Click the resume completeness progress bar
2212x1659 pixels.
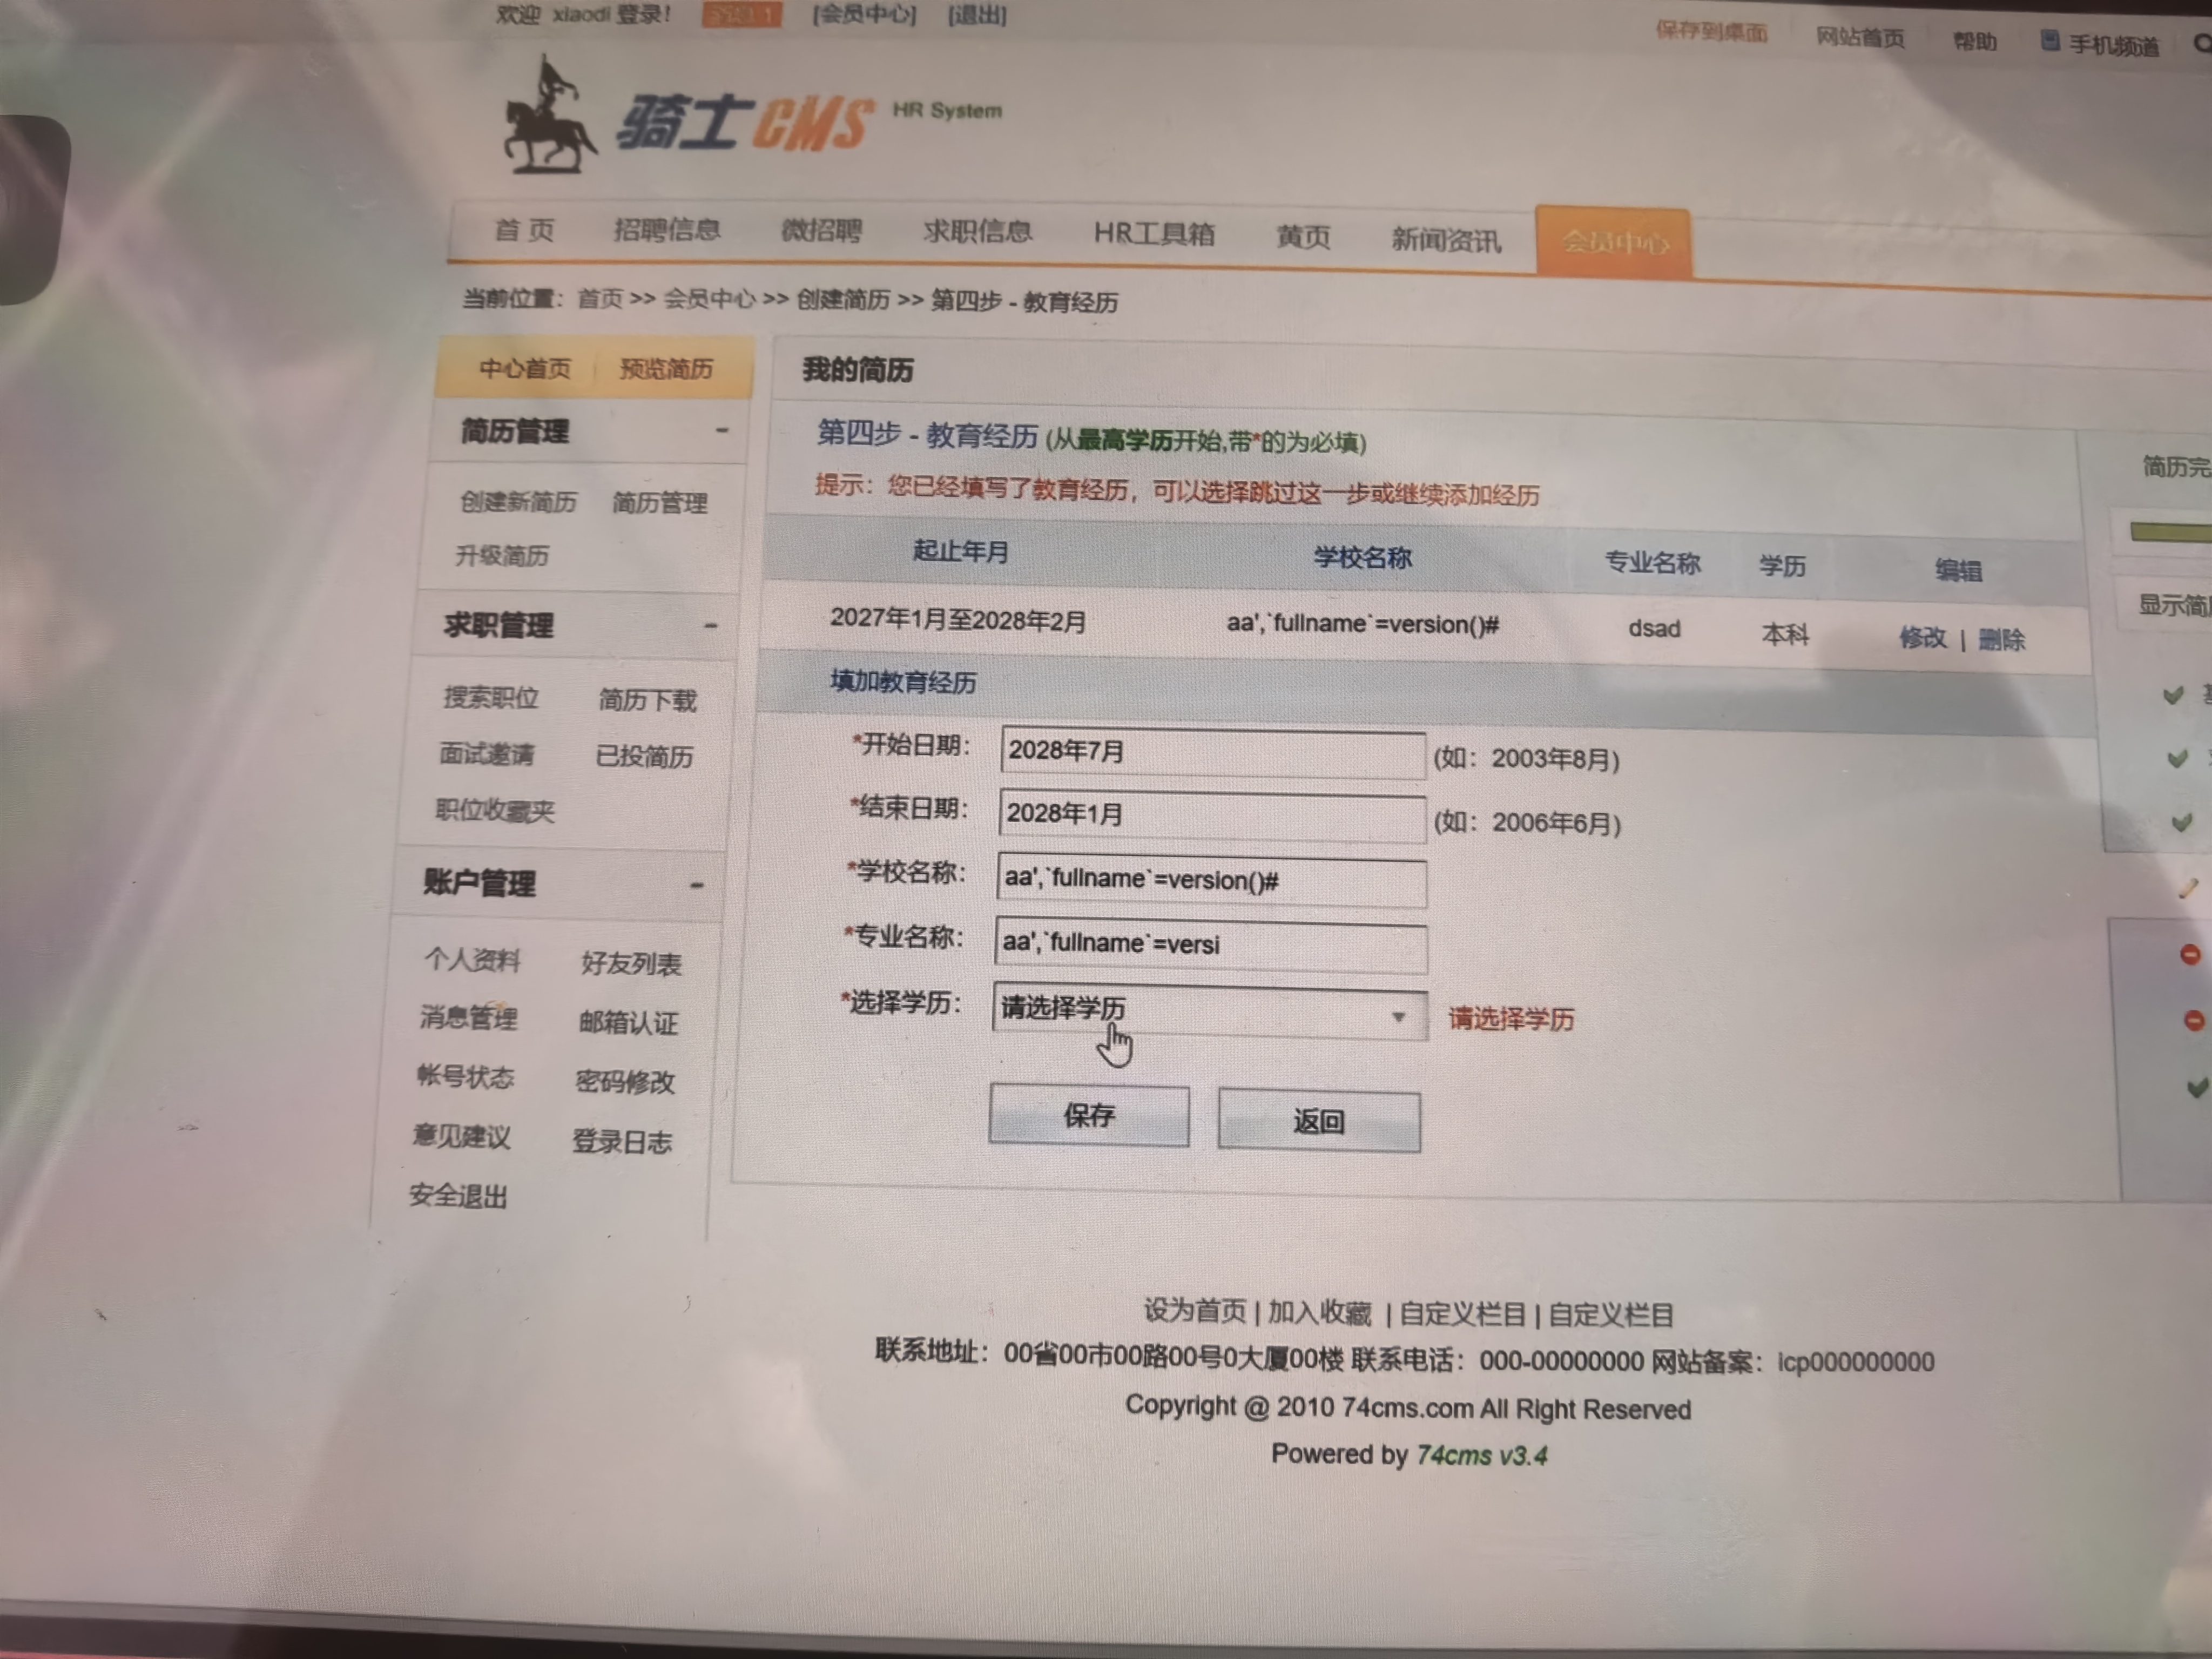coord(2170,533)
